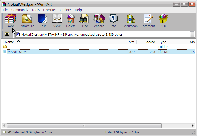Open the File menu
This screenshot has height=136, width=197.
click(5, 10)
